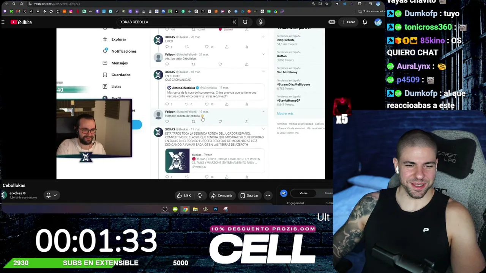The image size is (486, 273).
Task: Open the elxokas channel name link
Action: (x=16, y=193)
